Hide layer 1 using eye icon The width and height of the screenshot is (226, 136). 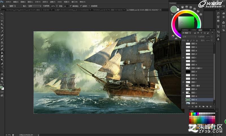[x=183, y=93]
